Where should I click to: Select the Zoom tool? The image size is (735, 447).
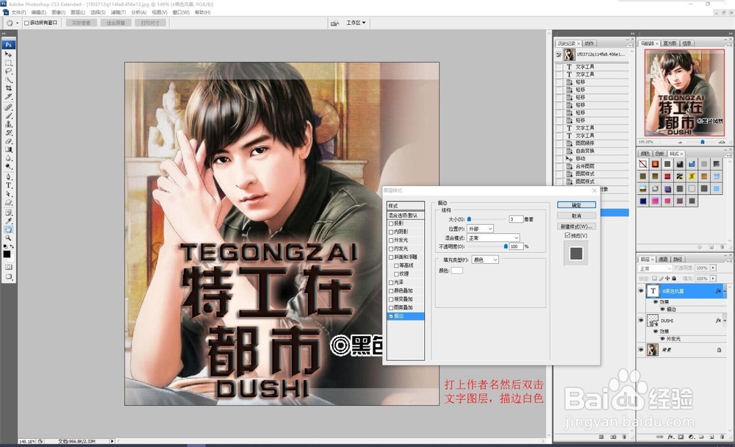click(x=8, y=237)
